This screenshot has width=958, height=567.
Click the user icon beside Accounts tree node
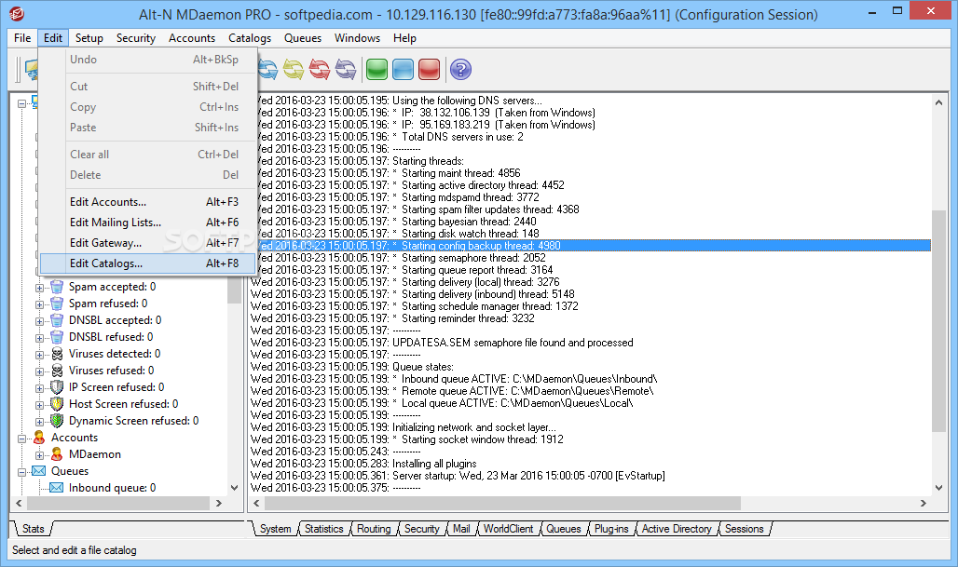coord(39,438)
